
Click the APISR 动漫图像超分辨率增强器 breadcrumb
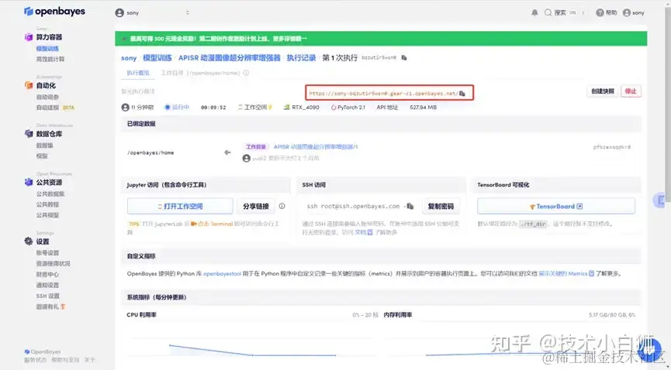230,58
